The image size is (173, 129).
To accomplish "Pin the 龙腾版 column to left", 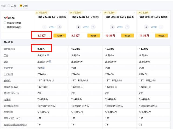I will click(x=41, y=13).
